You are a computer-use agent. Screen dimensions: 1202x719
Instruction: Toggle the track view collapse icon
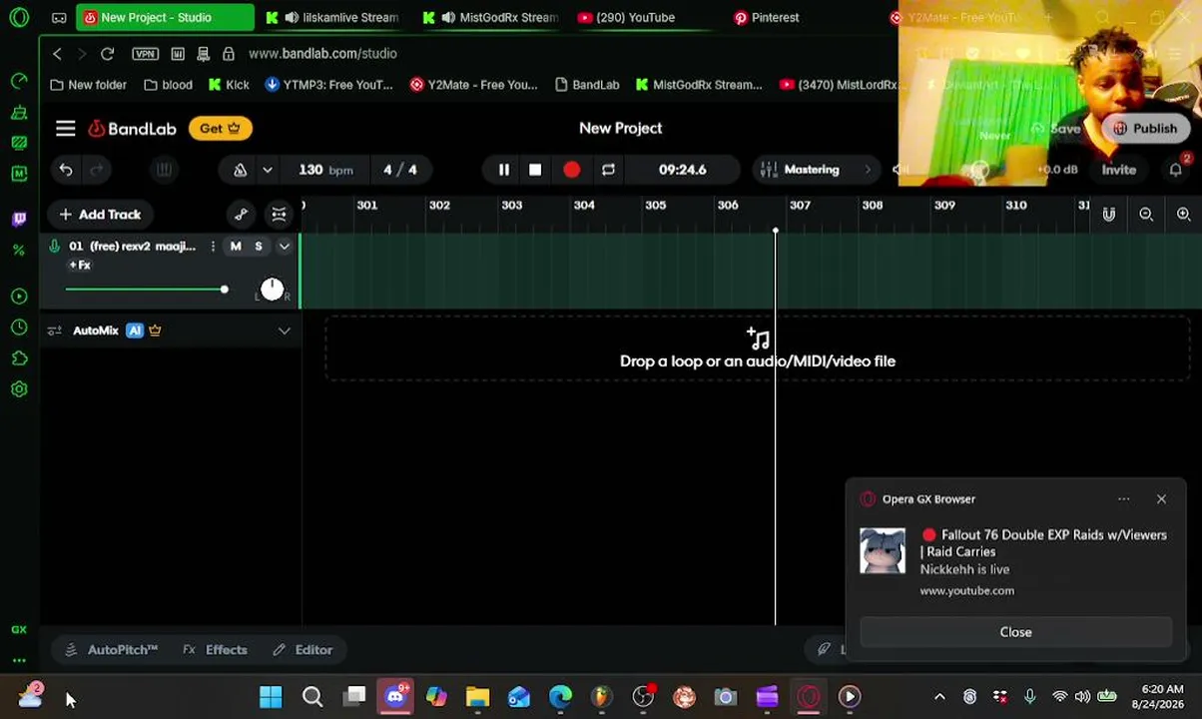coord(279,214)
